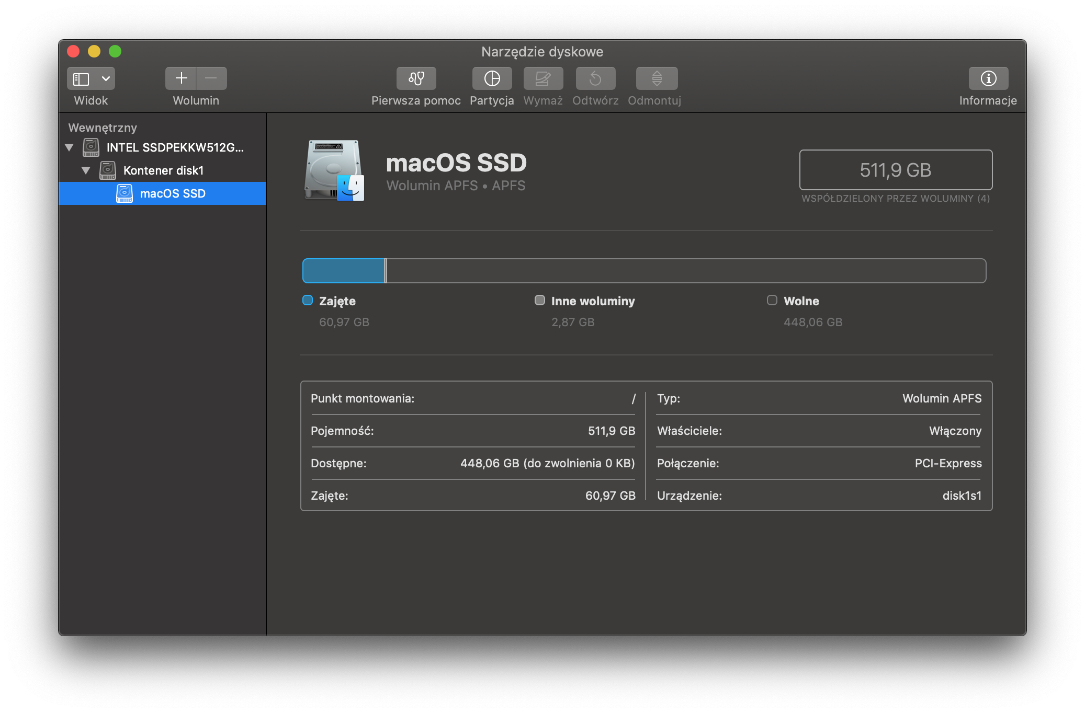Click the large macOS SSD drive image
The image size is (1085, 713).
point(334,170)
